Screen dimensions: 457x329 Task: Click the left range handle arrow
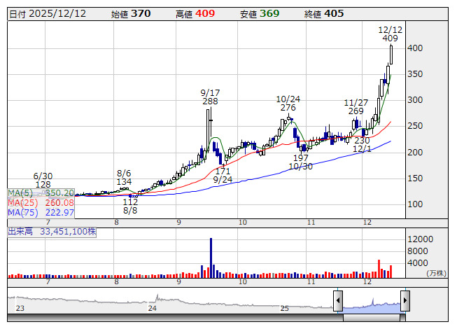[338, 302]
